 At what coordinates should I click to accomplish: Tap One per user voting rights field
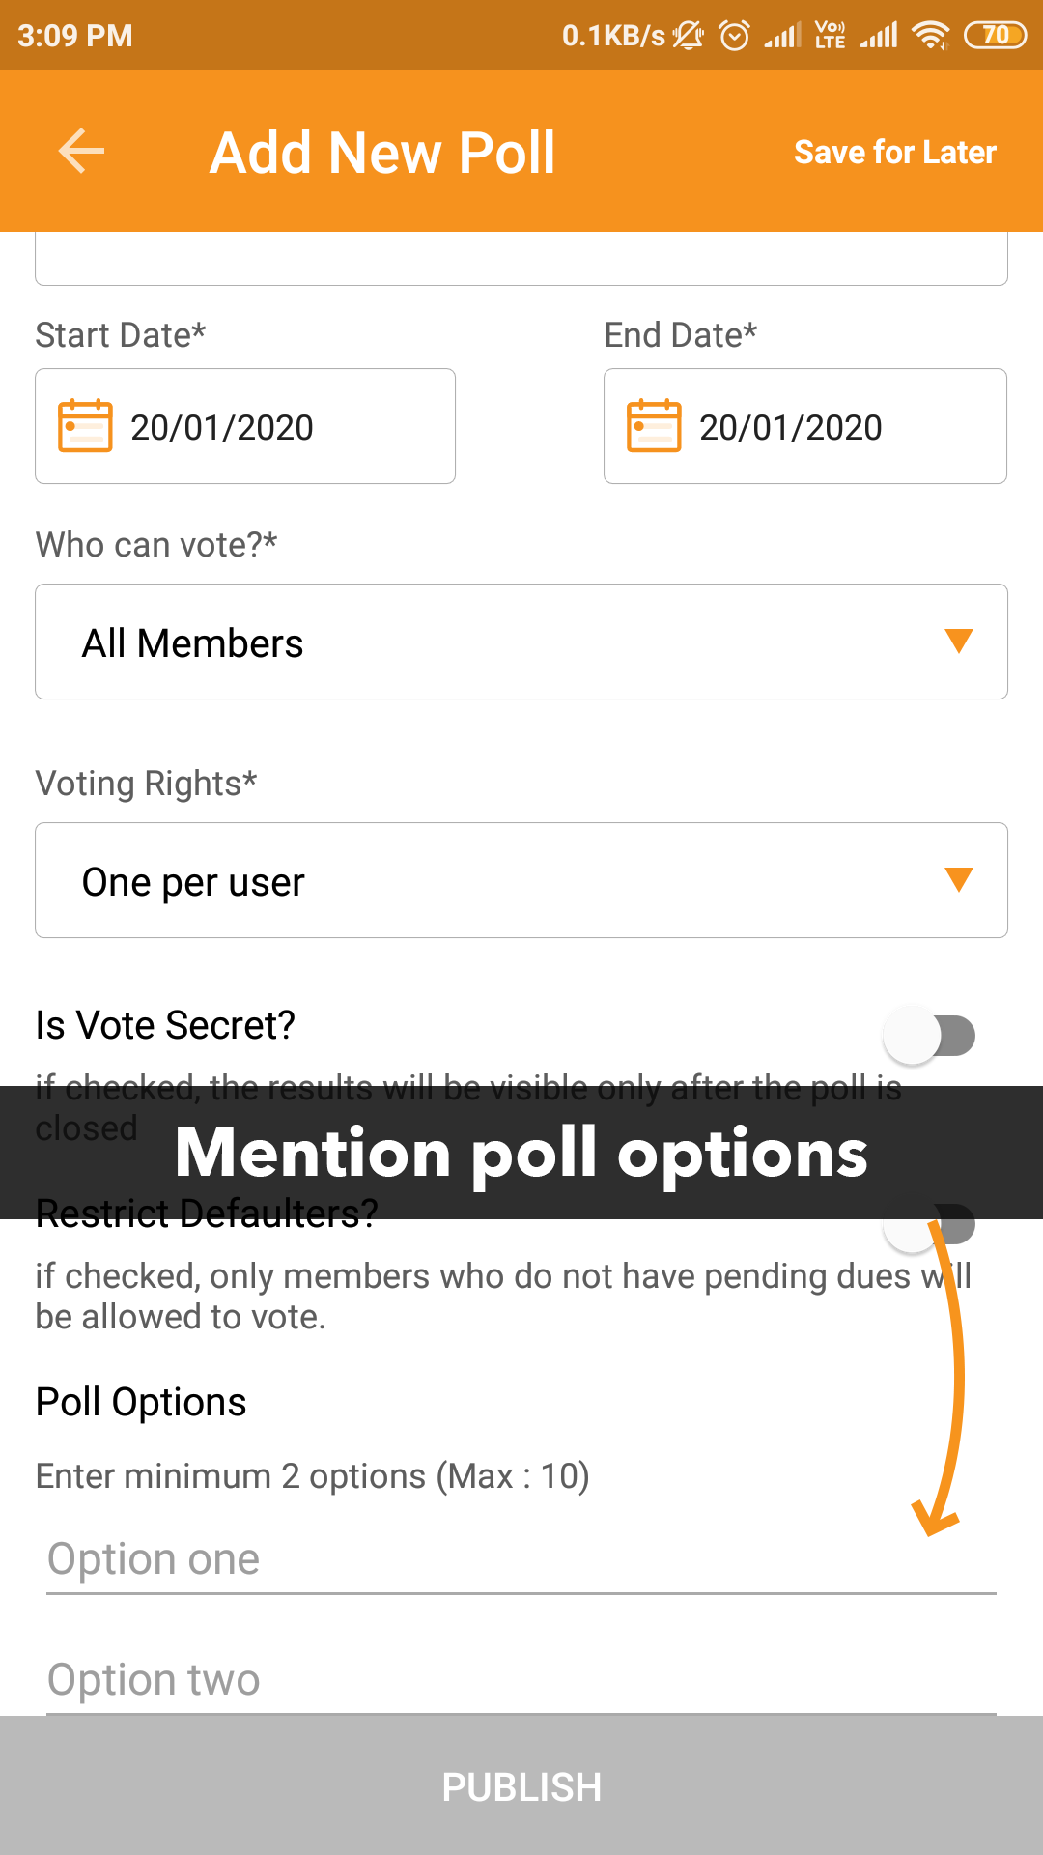[521, 880]
